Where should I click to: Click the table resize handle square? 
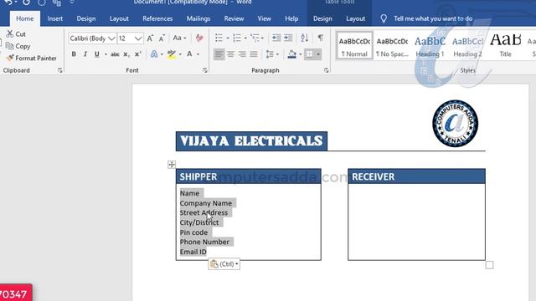click(489, 265)
